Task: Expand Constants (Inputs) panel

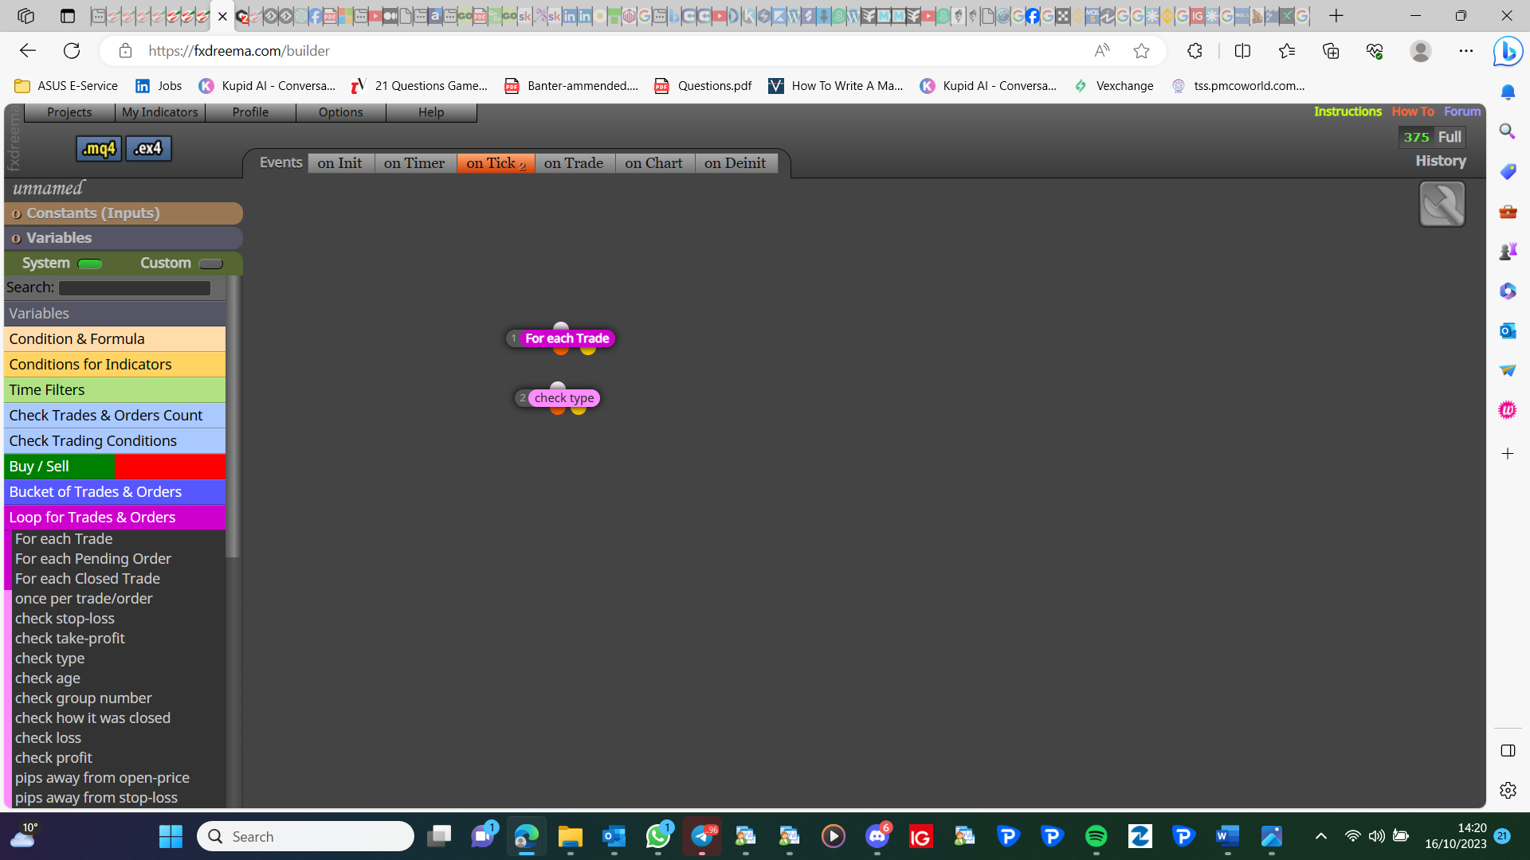Action: point(124,213)
